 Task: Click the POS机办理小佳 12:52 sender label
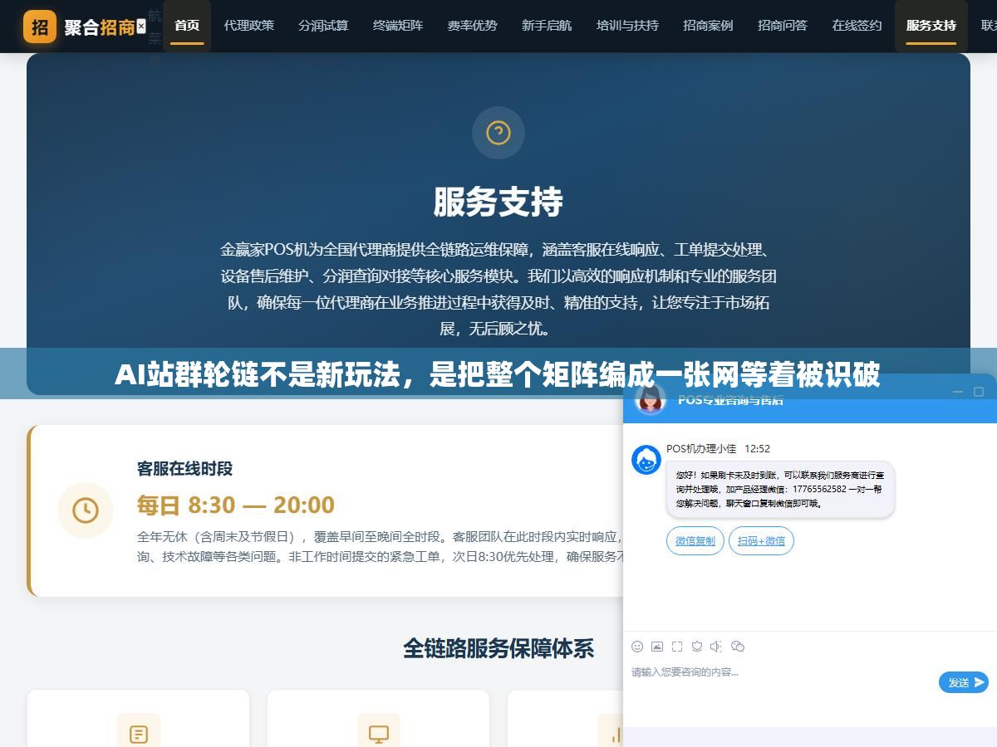pos(718,448)
